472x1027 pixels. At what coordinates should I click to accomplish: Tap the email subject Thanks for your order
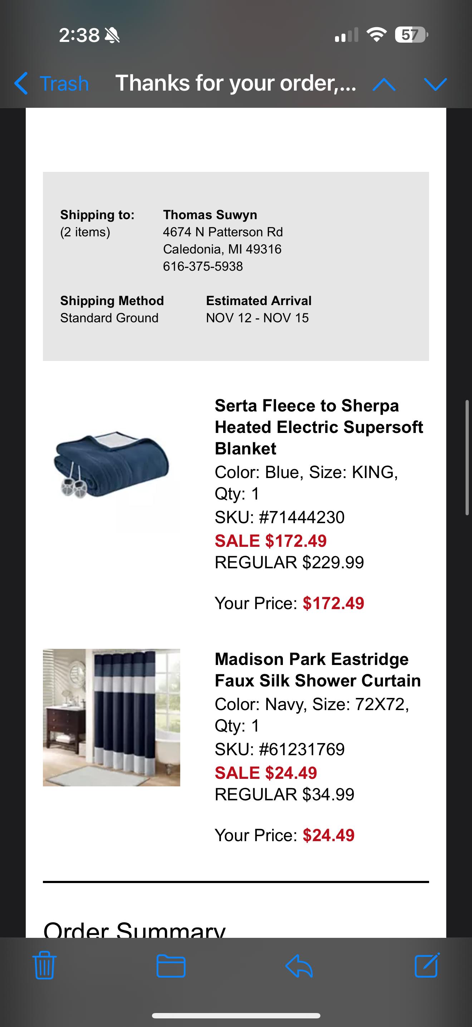(x=236, y=83)
